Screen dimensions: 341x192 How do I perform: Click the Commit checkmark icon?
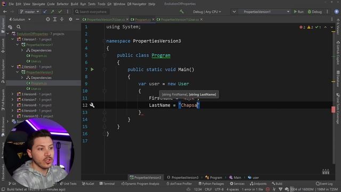[x=60, y=12]
